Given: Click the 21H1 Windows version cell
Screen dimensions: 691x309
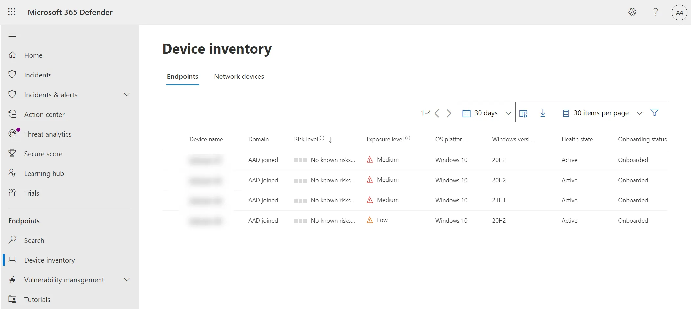Looking at the screenshot, I should [499, 200].
